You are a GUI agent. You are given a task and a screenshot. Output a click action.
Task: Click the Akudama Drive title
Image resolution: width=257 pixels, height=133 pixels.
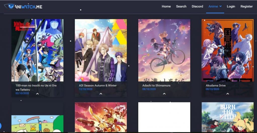216,85
